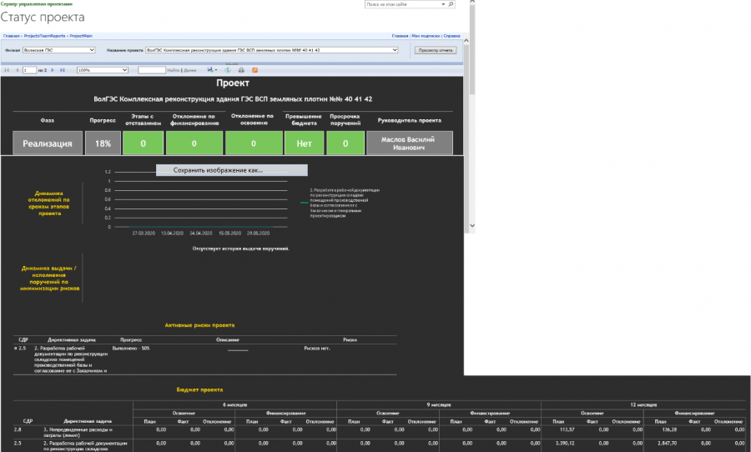
Task: Go to the first report page
Action: (x=7, y=70)
